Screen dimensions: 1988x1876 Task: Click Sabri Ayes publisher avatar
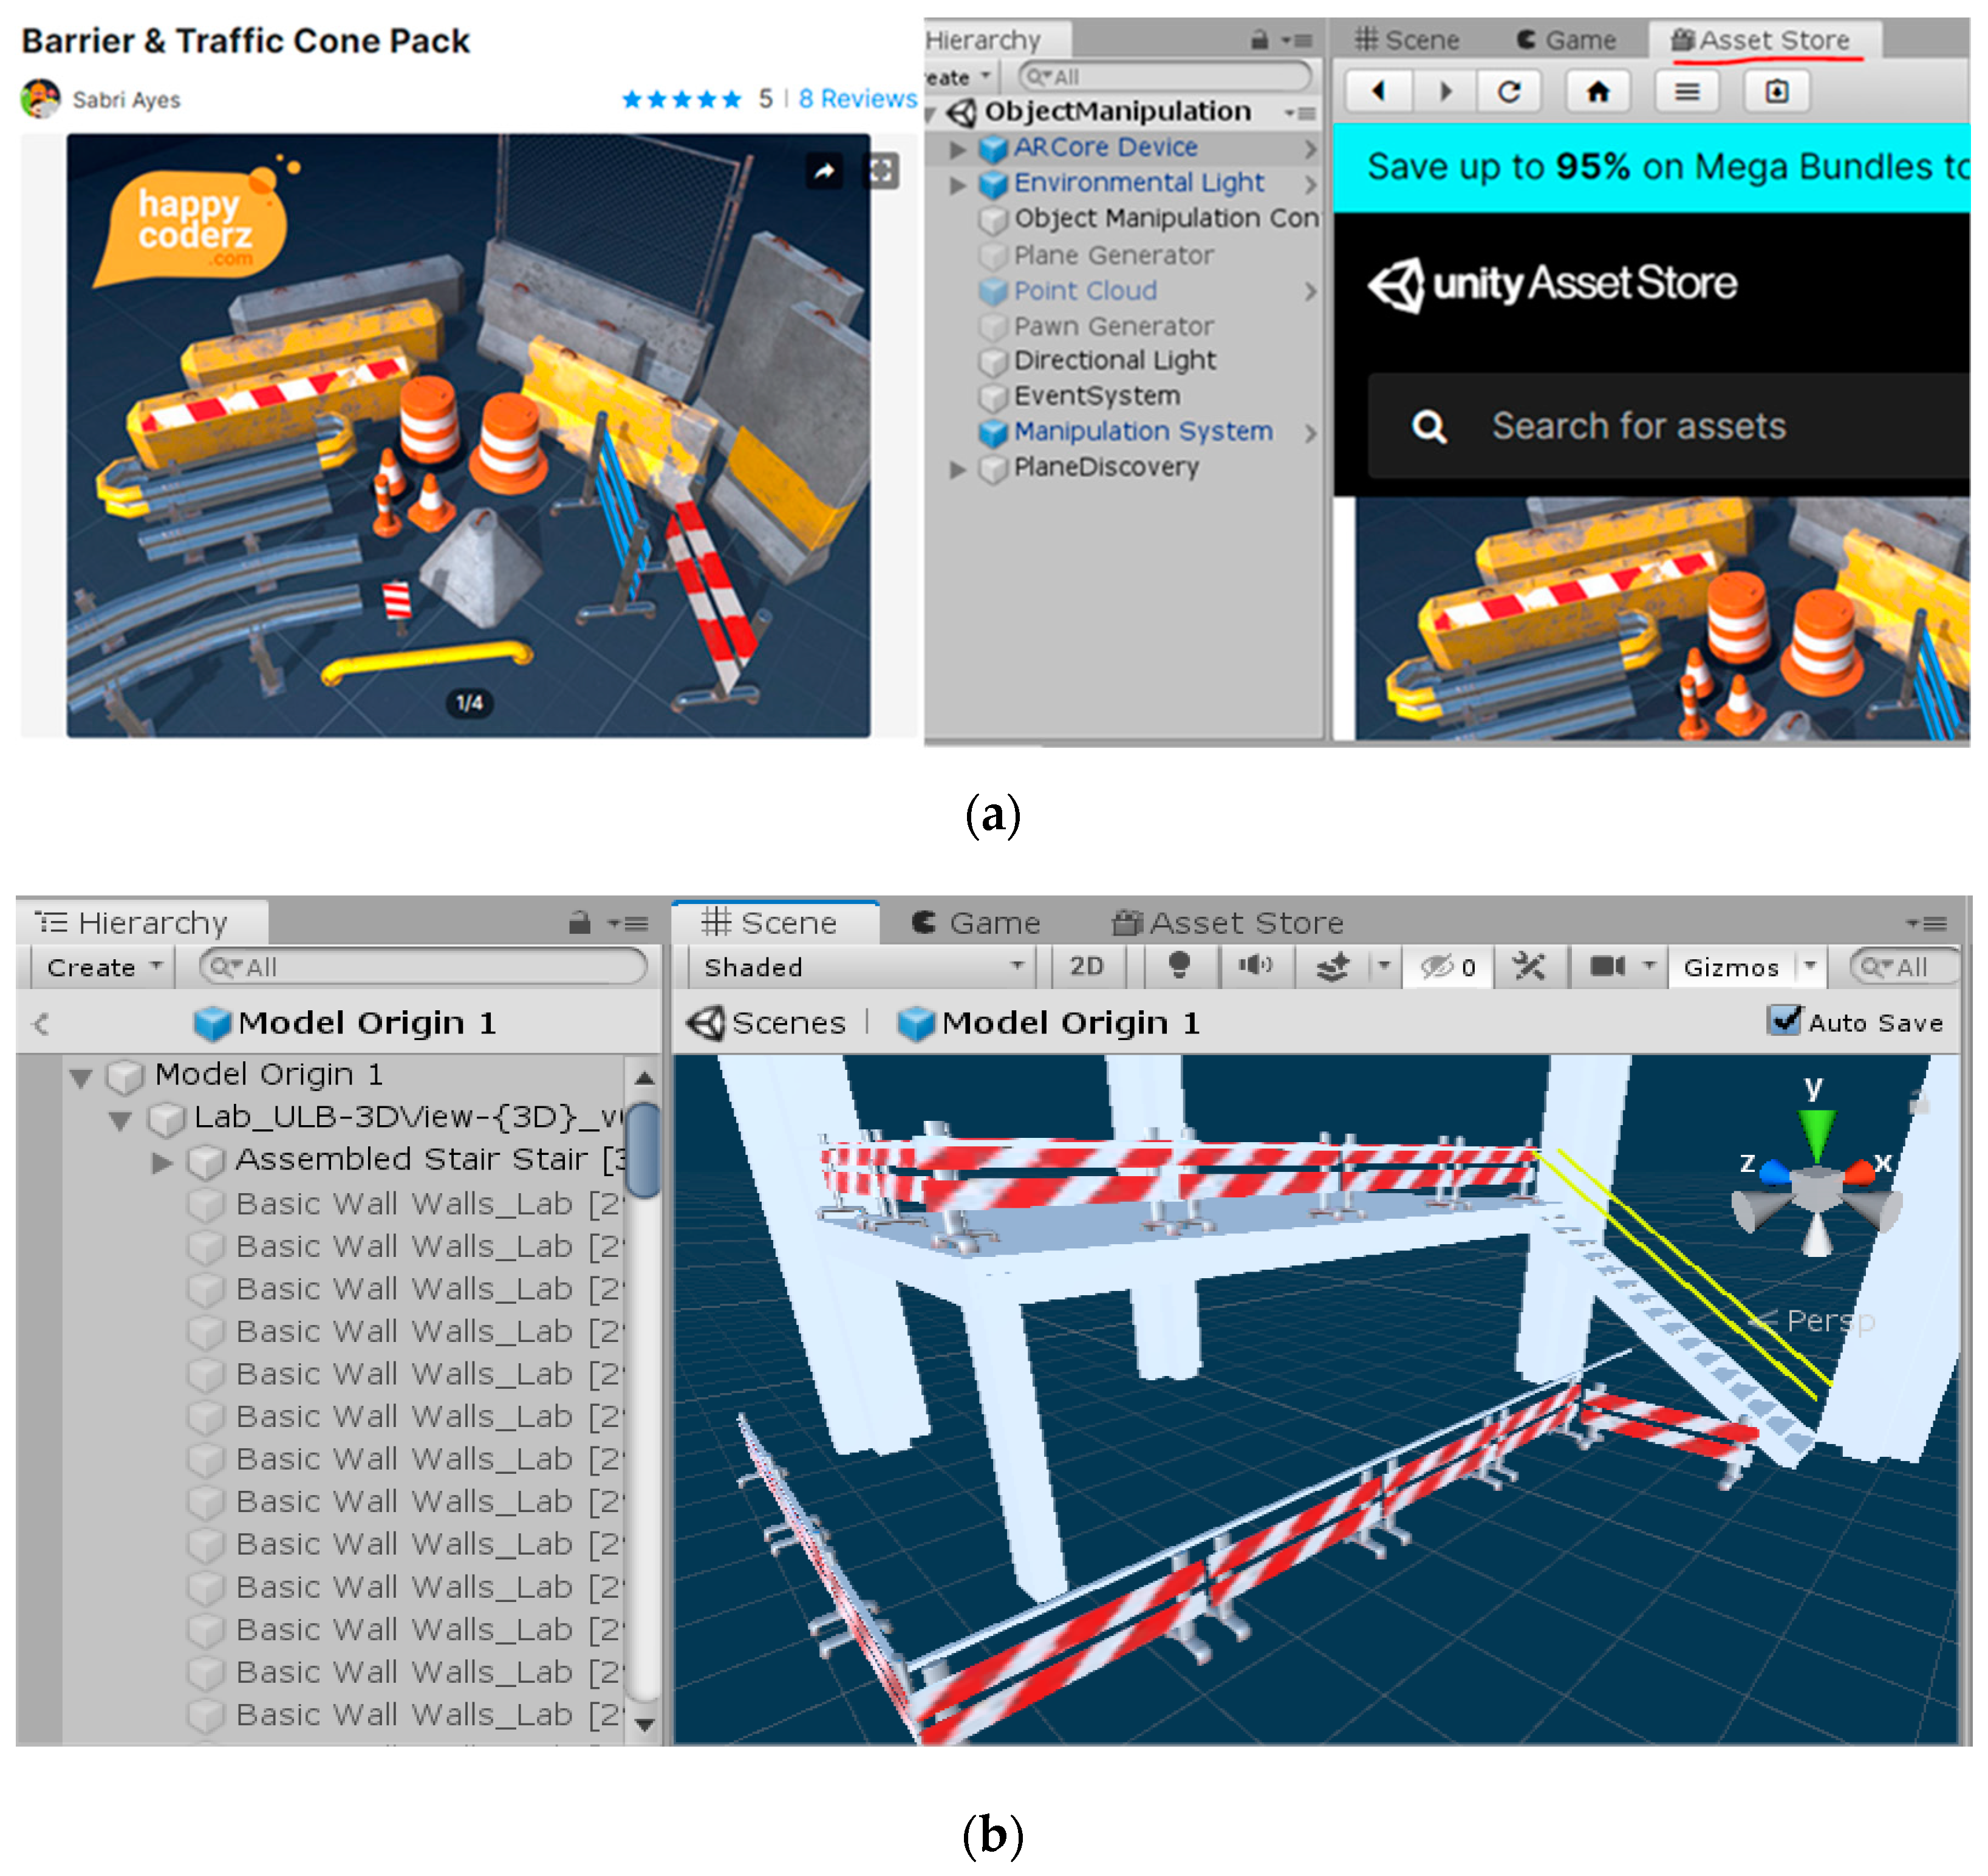(x=40, y=98)
